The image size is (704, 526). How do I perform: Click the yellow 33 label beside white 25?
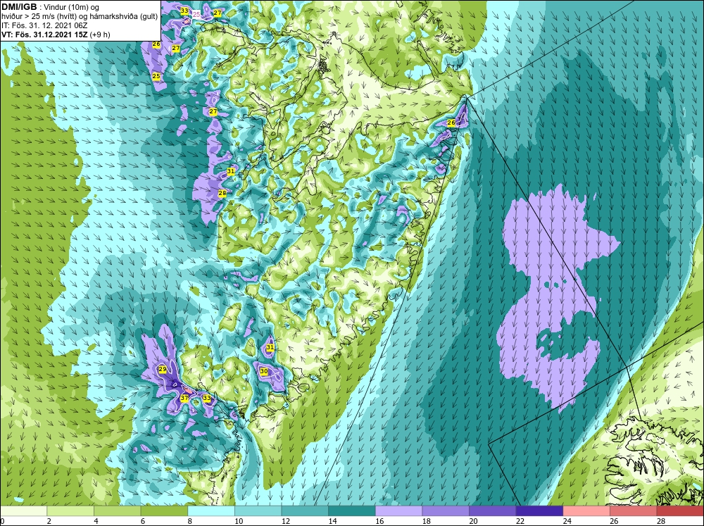point(184,11)
